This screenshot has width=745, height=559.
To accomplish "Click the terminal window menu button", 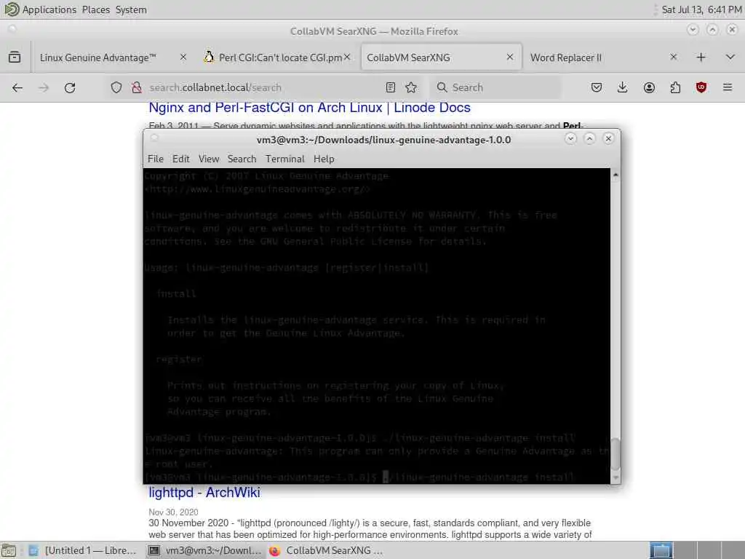I will [154, 138].
